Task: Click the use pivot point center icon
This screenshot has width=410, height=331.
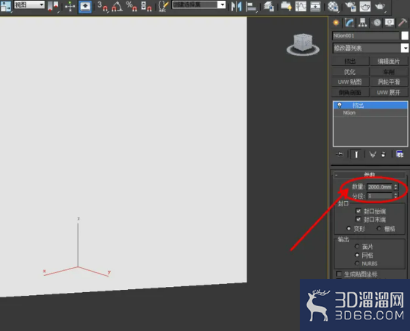Action: click(53, 7)
